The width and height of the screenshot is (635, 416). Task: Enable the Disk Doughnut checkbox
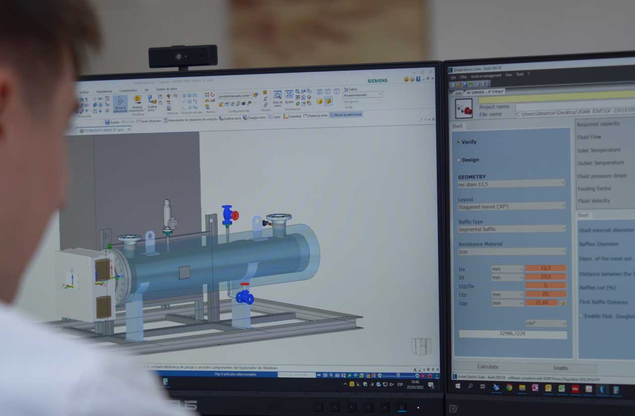581,316
